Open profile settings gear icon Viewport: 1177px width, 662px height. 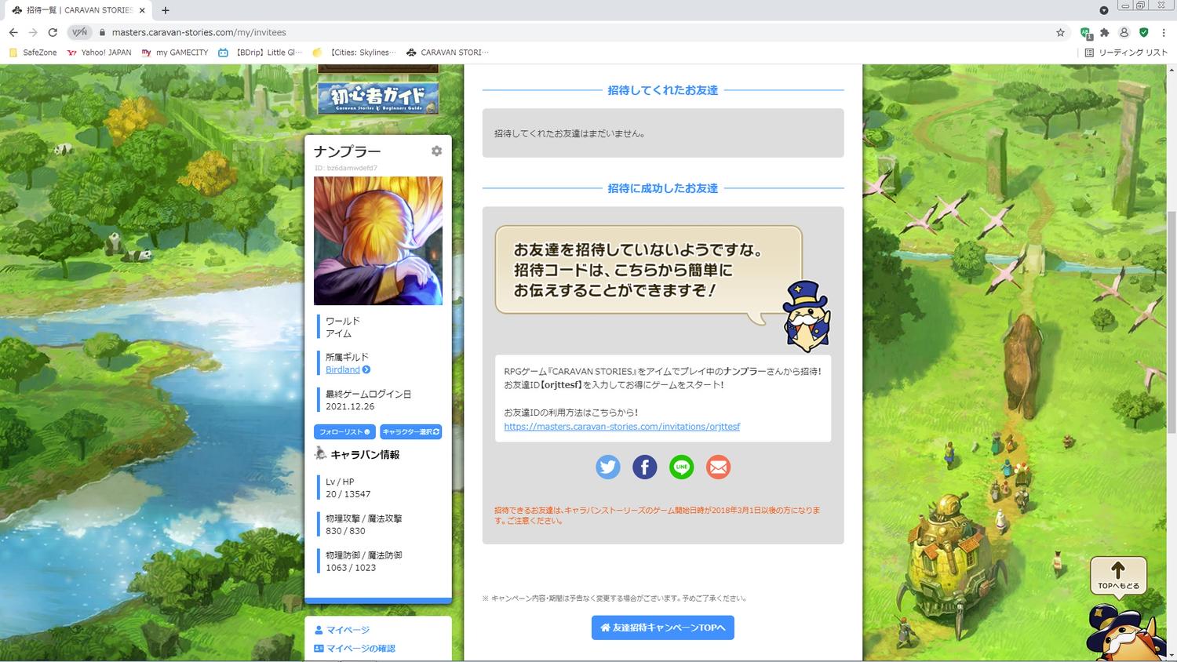click(436, 151)
